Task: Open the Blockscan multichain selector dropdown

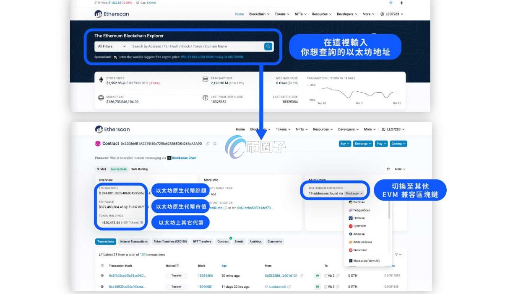Action: (354, 193)
